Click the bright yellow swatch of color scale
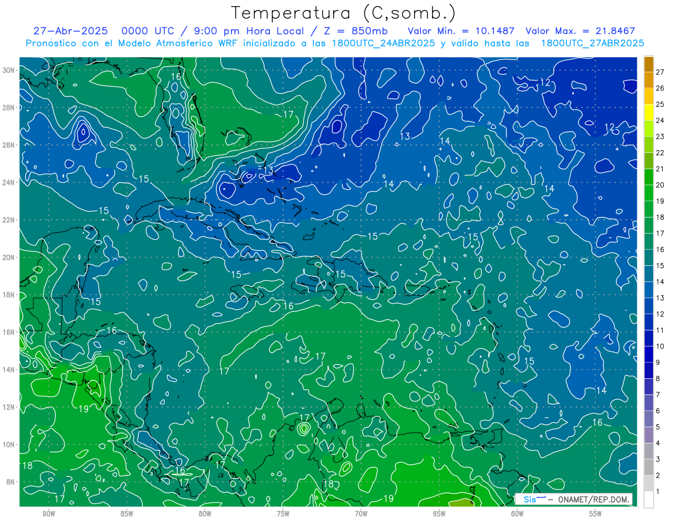The width and height of the screenshot is (675, 521). [x=649, y=112]
